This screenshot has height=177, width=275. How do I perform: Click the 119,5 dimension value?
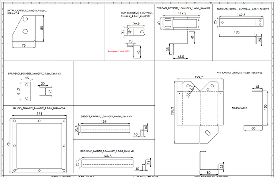click(182, 13)
